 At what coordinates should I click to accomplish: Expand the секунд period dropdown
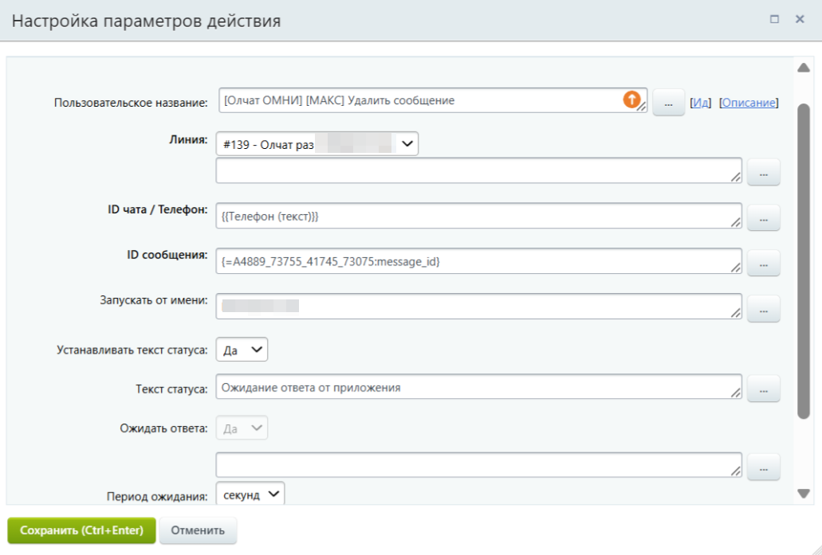[250, 494]
